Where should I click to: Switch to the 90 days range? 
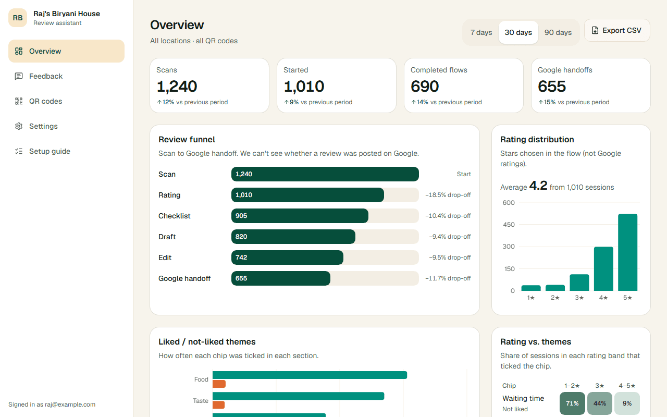pyautogui.click(x=558, y=32)
